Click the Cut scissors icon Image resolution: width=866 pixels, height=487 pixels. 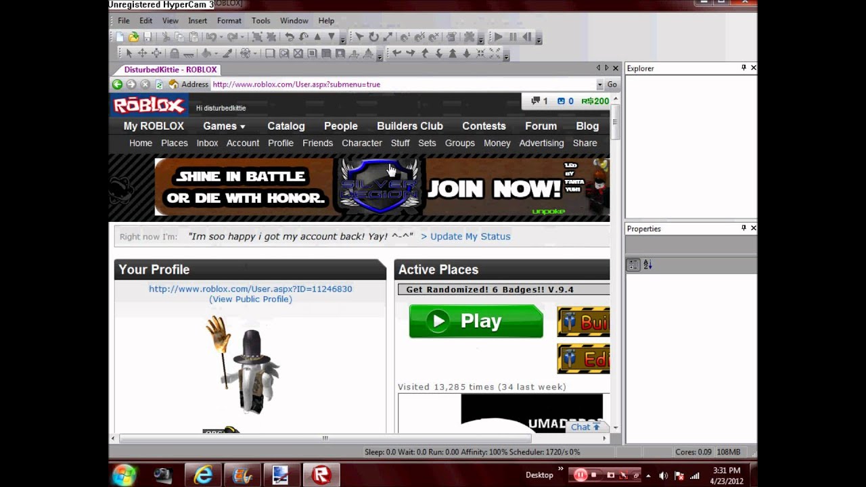point(166,37)
